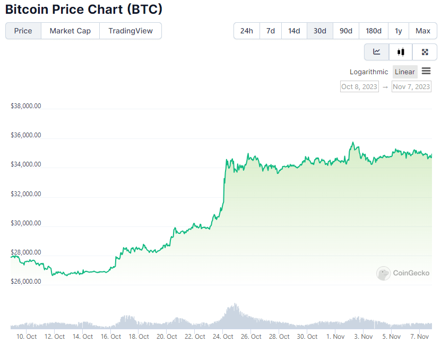Select the Price tab
The image size is (441, 351).
23,31
